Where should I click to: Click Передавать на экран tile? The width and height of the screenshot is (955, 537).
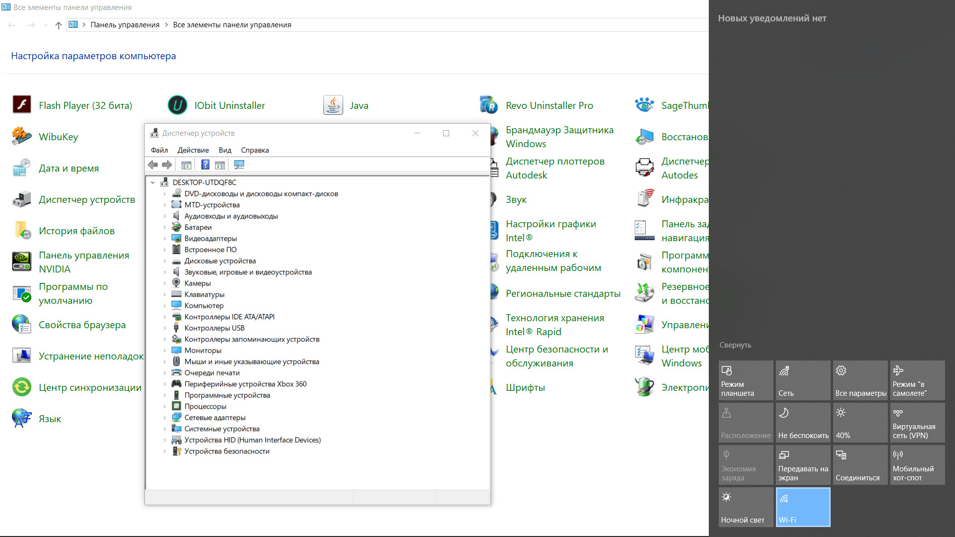803,465
